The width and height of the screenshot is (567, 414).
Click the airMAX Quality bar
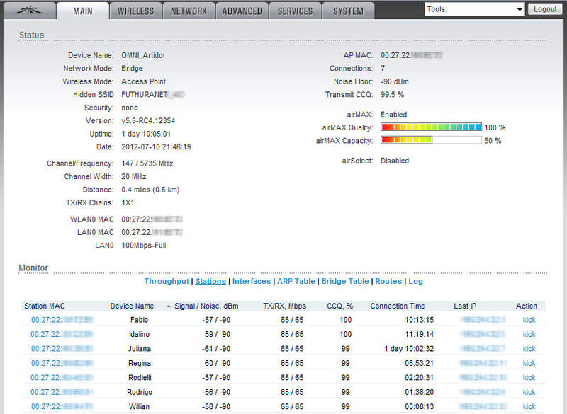[x=431, y=127]
